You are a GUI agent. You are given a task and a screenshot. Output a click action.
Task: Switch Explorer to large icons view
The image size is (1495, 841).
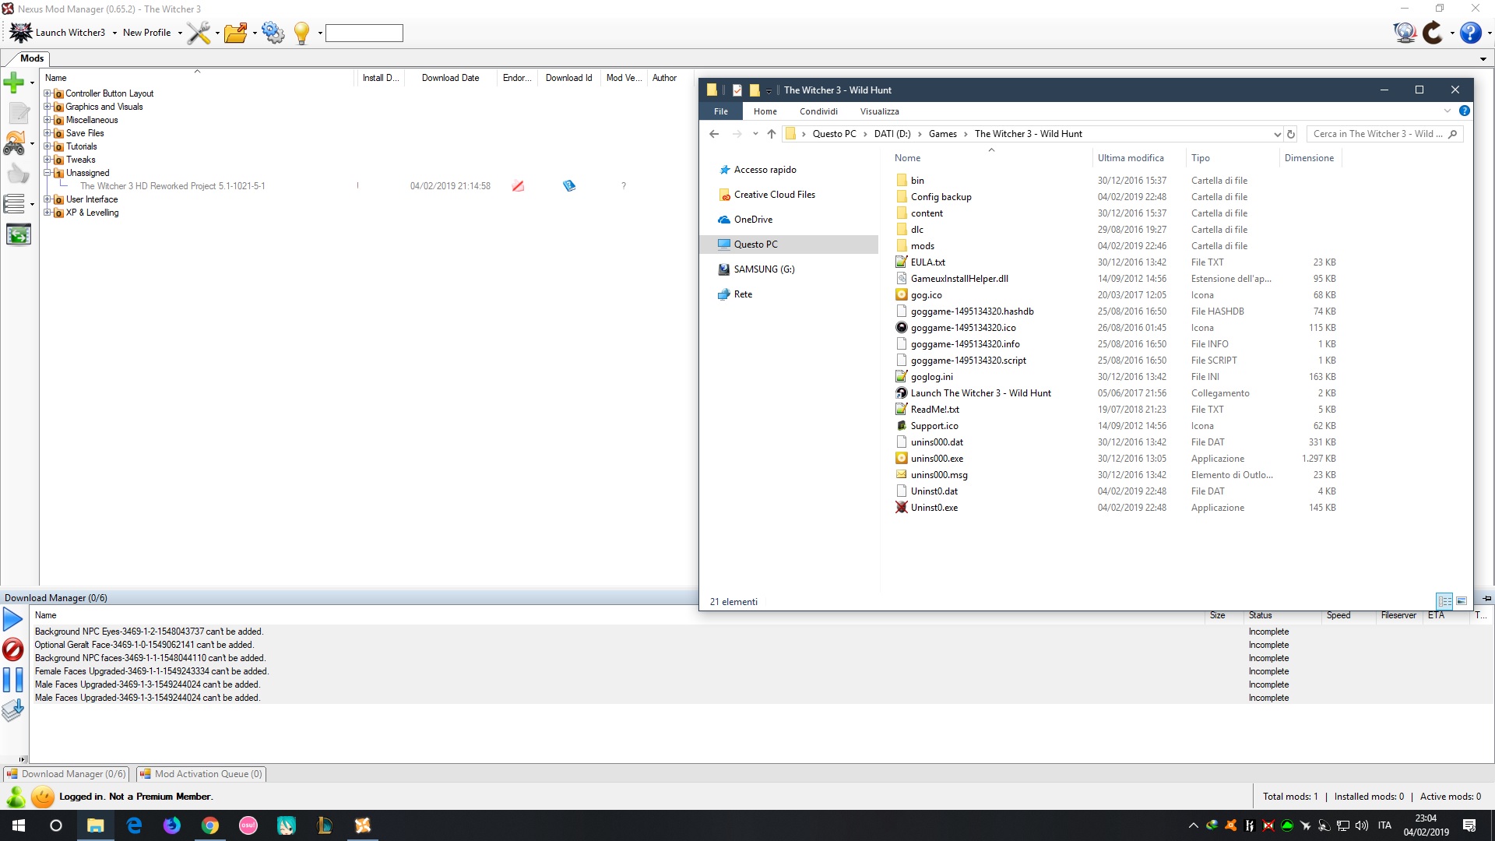[x=1462, y=601]
